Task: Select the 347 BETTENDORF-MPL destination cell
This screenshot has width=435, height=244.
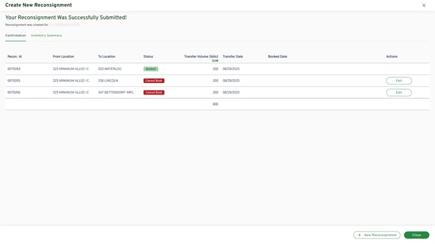Action: (116, 92)
